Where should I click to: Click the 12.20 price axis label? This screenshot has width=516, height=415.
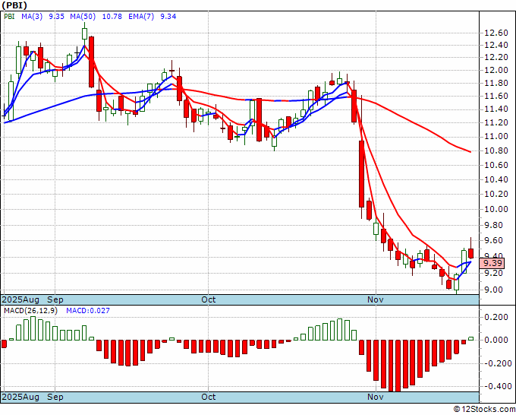(x=496, y=57)
